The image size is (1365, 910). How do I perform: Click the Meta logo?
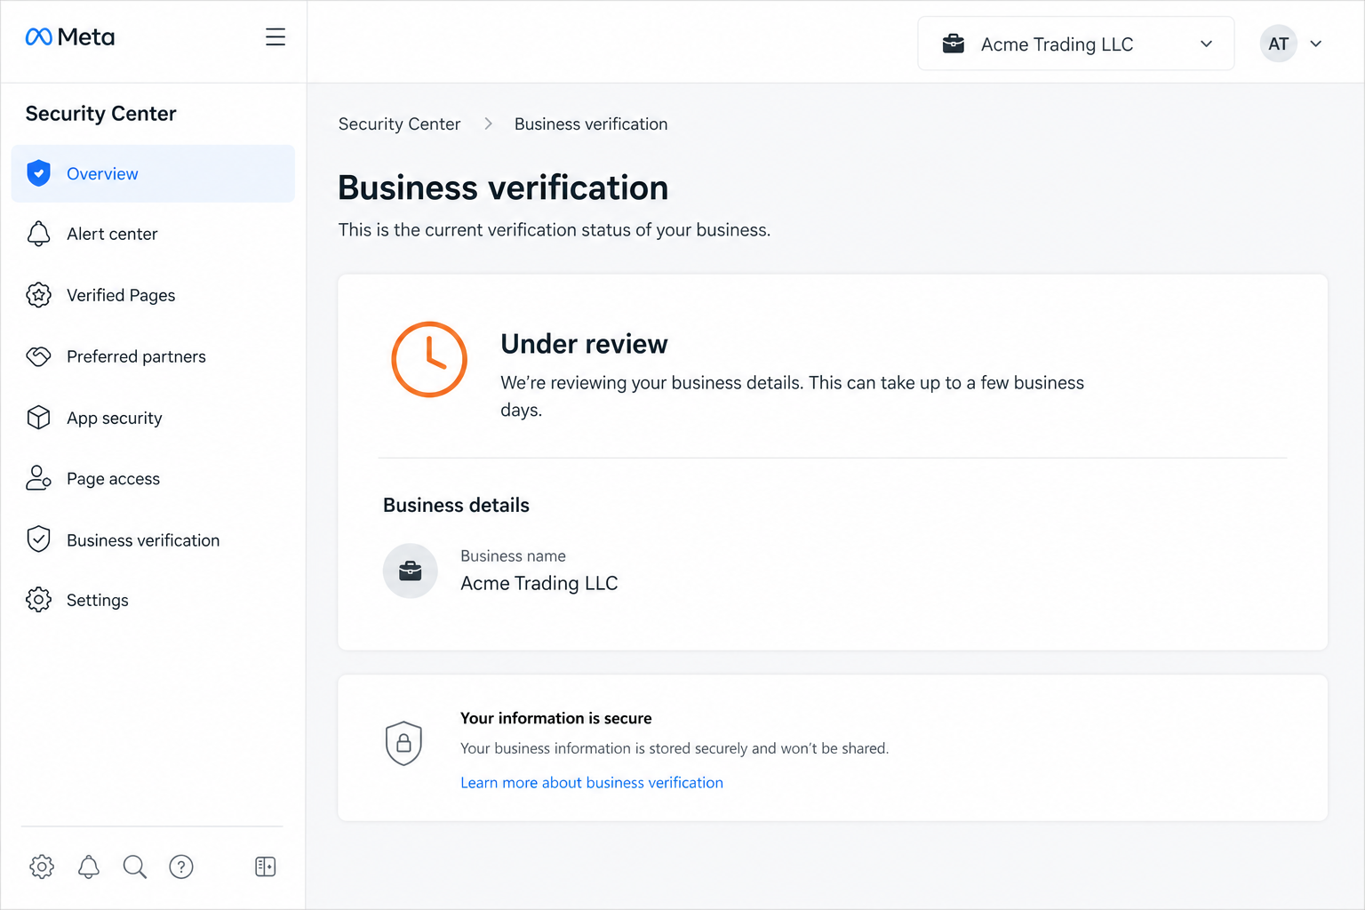(70, 37)
